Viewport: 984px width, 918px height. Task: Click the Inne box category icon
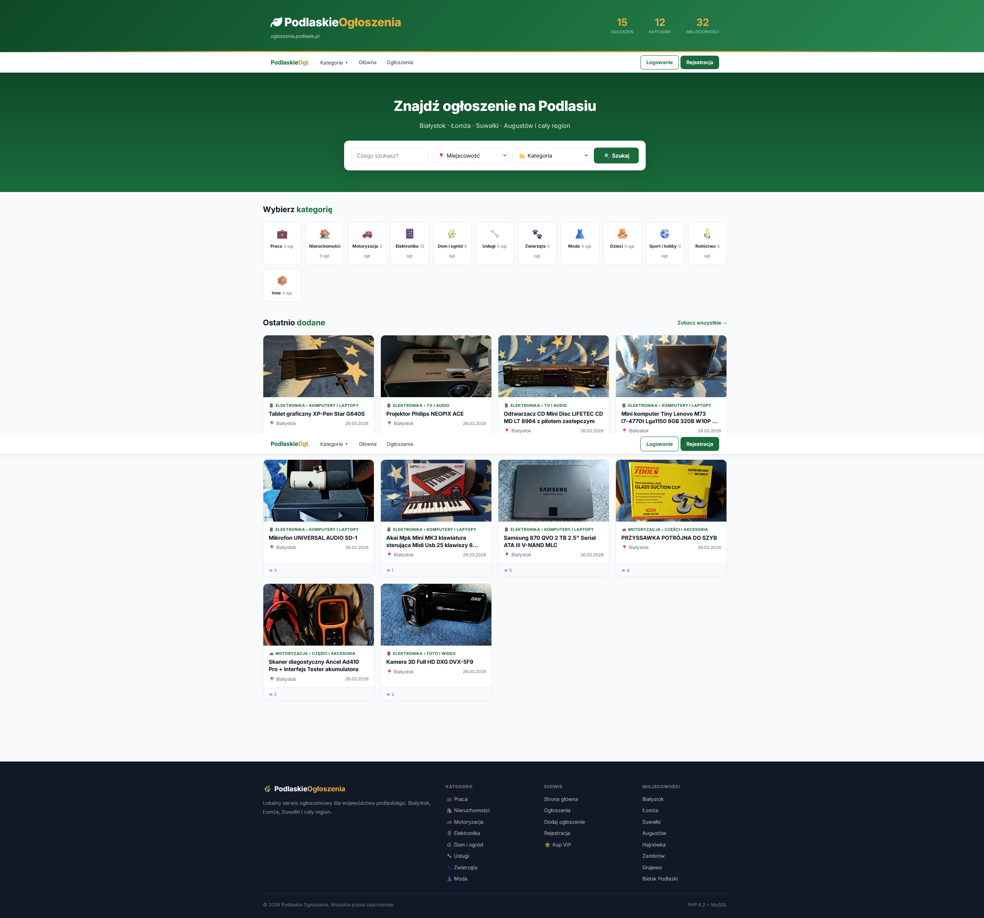(281, 280)
